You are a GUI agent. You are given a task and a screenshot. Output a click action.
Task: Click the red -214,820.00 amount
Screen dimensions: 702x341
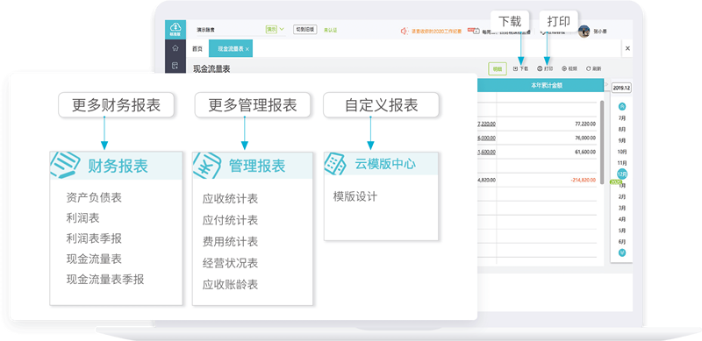point(584,180)
